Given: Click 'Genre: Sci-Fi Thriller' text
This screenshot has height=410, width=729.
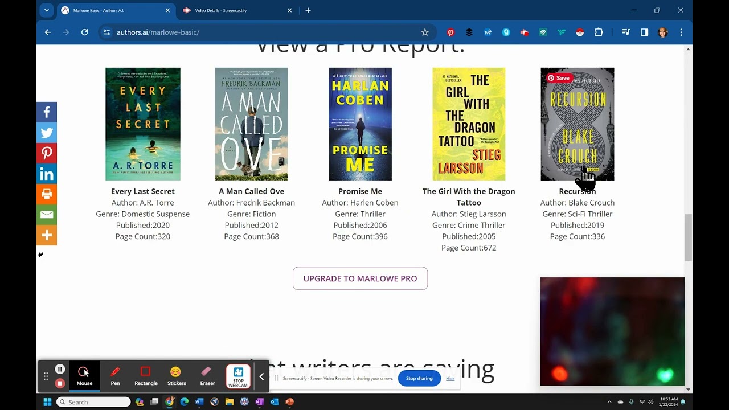Looking at the screenshot, I should pos(578,214).
